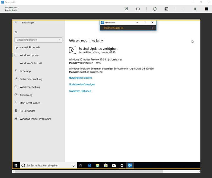Open Settings gear icon in remote taskbar
212x178 pixels.
(122, 165)
